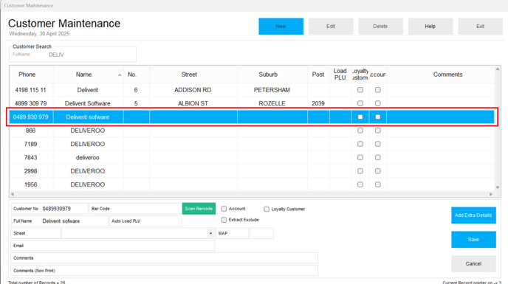Select phone cell 4198 115 11
508x284 pixels.
click(31, 90)
